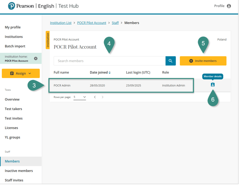
Task: Expand the Assign dropdown button
Action: (21, 73)
